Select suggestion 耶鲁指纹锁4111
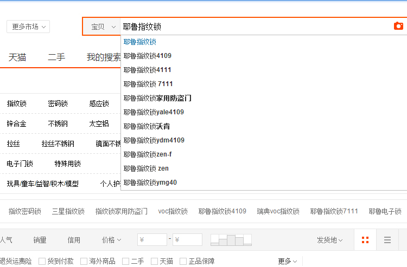The image size is (407, 267). tap(264, 70)
